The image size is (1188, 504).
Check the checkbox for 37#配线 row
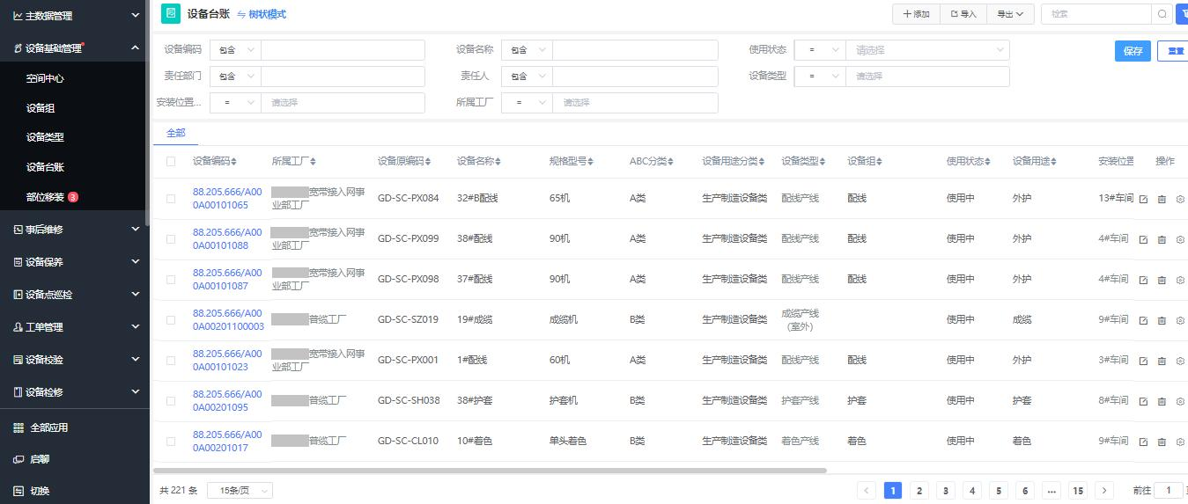click(171, 280)
